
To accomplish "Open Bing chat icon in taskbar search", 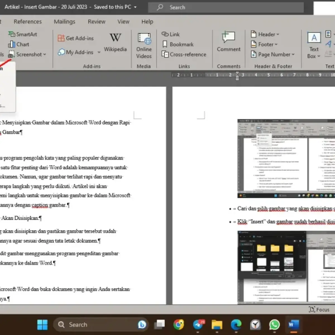I will [x=142, y=325].
